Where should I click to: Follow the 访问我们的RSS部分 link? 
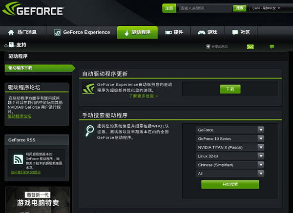tap(25, 173)
